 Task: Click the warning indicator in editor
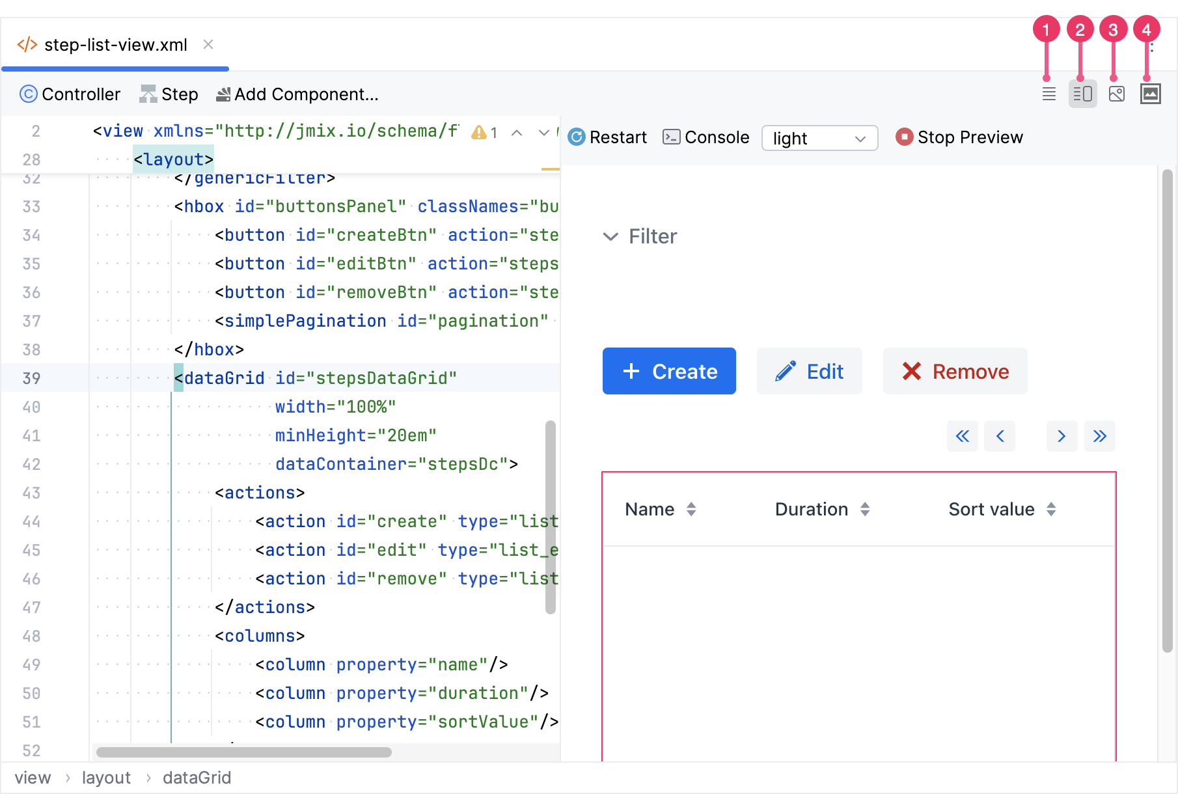click(484, 133)
